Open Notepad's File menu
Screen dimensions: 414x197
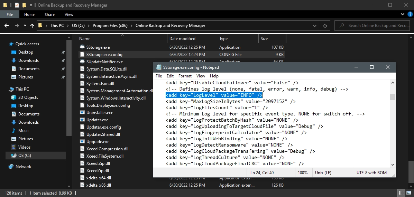click(x=159, y=76)
